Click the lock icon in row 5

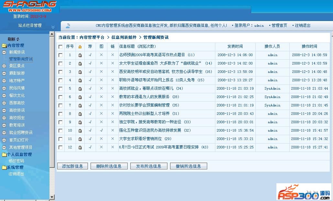click(80, 89)
